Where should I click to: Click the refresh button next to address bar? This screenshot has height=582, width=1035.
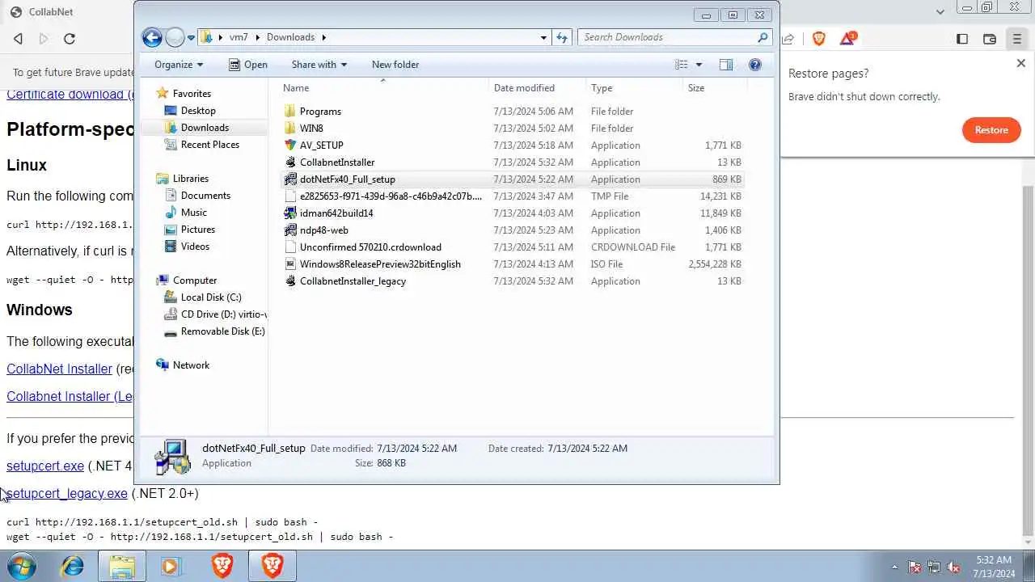coord(563,37)
